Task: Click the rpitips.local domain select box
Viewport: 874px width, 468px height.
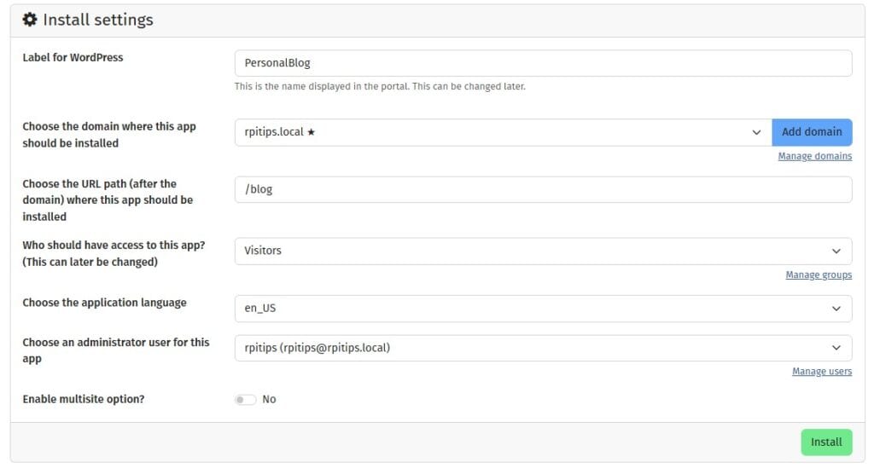Action: pyautogui.click(x=503, y=132)
